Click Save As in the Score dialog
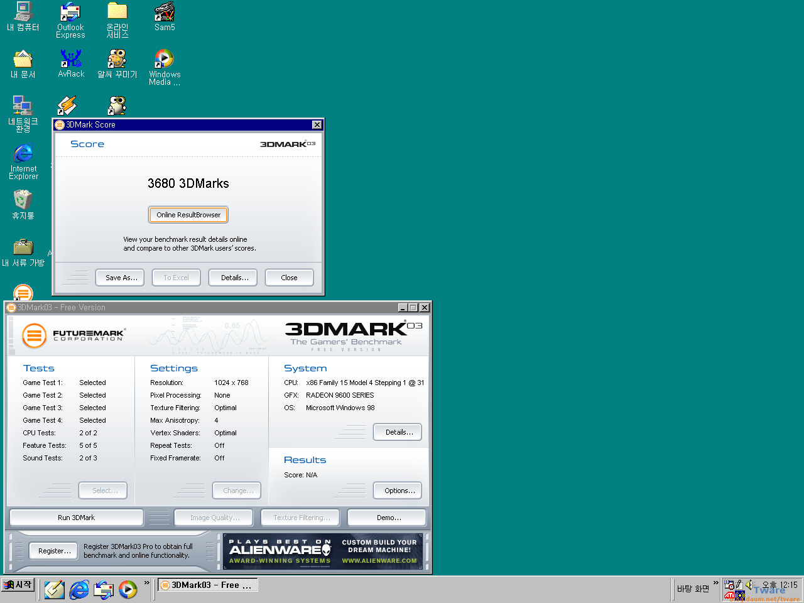 tap(121, 278)
